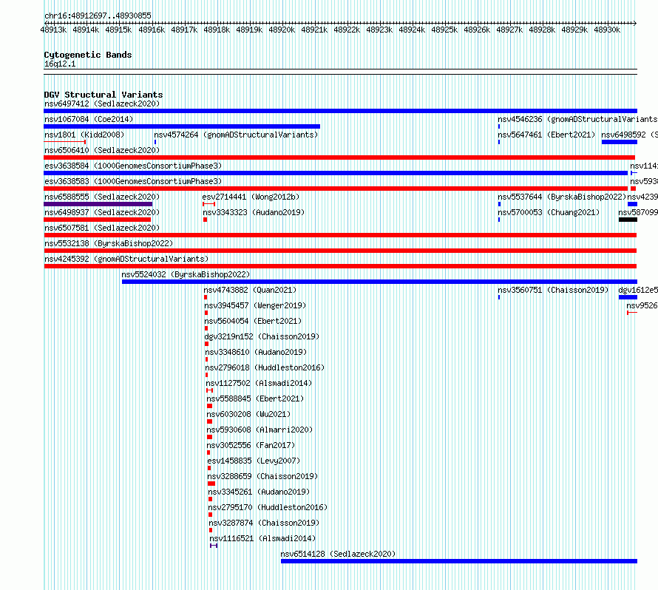Open nsv5700053 (Chuang2021) variant
This screenshot has width=658, height=590.
[549, 212]
